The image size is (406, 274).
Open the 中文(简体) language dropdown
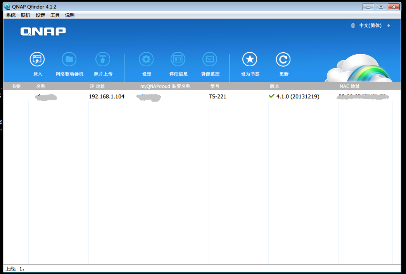coord(370,26)
